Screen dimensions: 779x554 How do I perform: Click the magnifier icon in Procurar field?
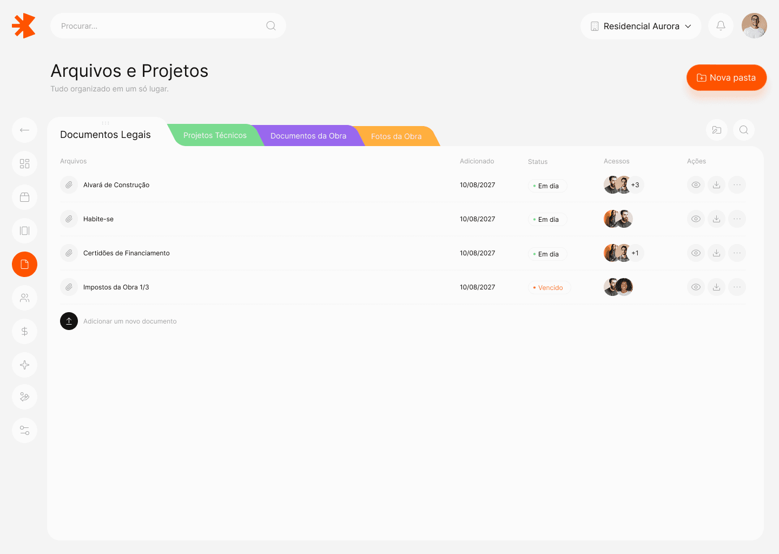271,25
